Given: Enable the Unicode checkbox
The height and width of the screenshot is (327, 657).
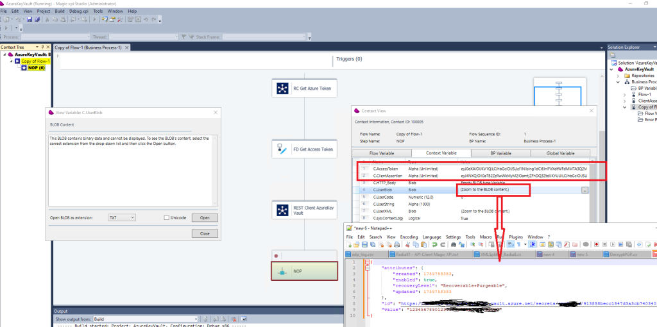Looking at the screenshot, I should 167,218.
